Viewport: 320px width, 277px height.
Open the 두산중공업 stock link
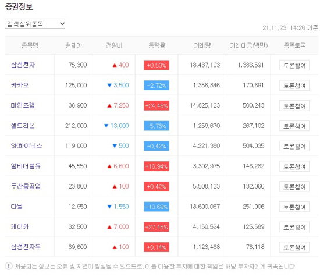click(x=26, y=186)
